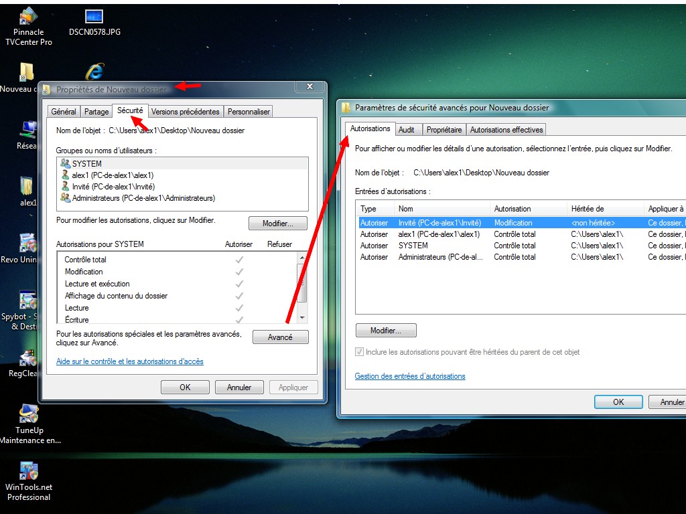Select Invité user in groups list

point(113,187)
